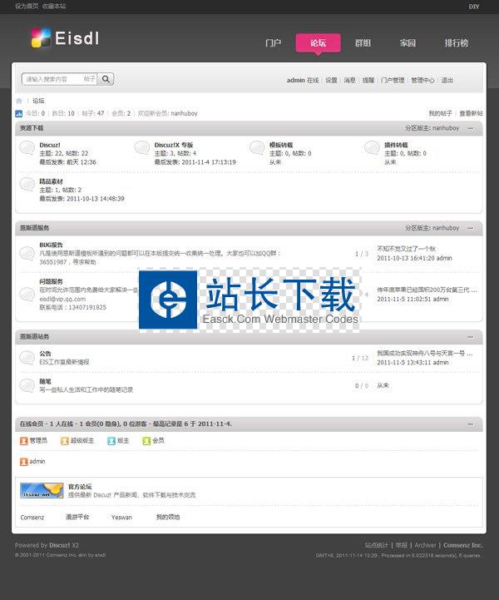
Task: Click the 管理员 legend icon
Action: coord(24,441)
